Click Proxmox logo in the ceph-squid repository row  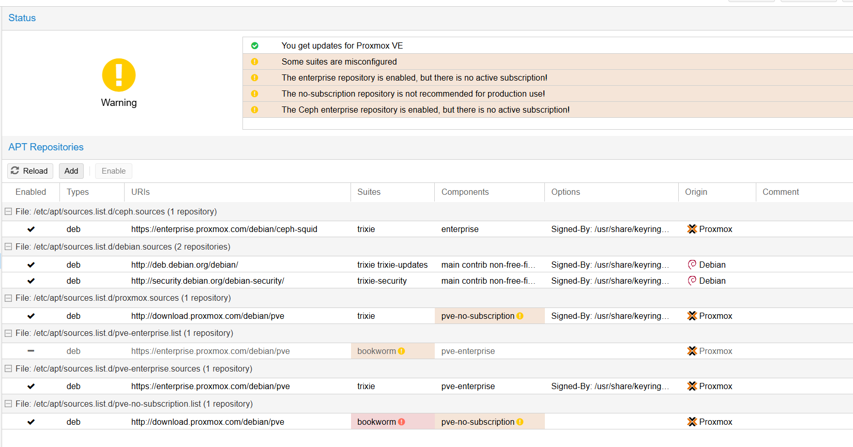coord(692,229)
